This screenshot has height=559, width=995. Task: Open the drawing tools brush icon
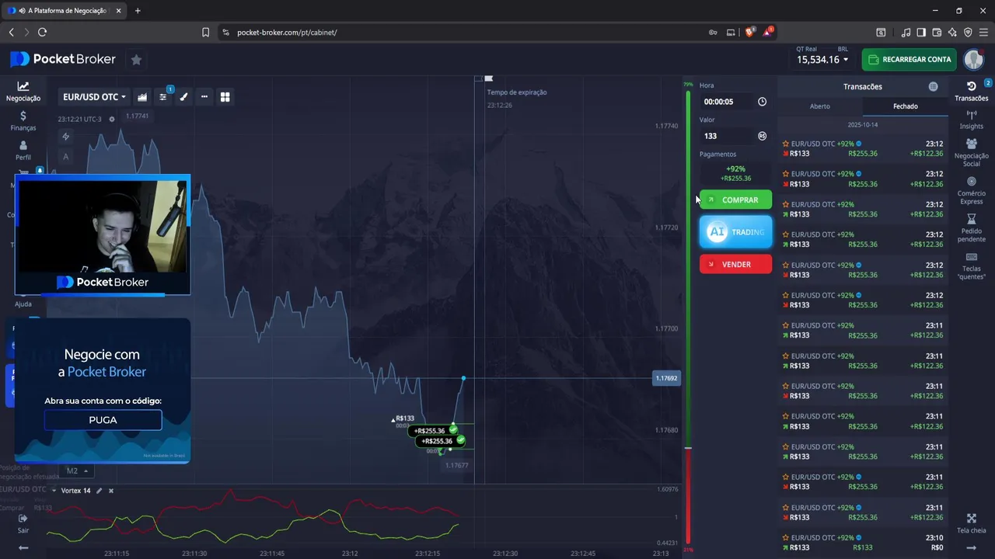(x=184, y=97)
